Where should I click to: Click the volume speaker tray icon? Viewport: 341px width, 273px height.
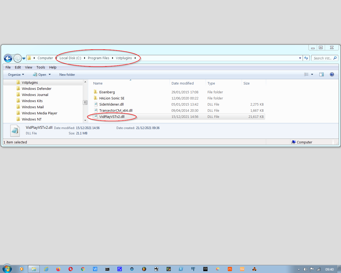(x=305, y=269)
